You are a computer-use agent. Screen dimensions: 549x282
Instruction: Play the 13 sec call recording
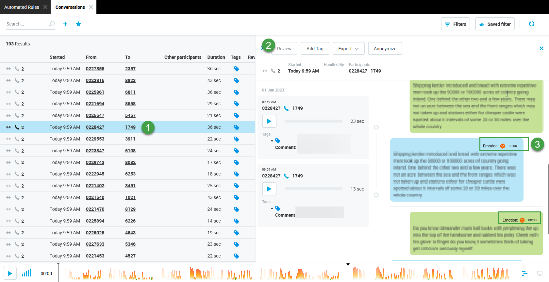point(269,189)
